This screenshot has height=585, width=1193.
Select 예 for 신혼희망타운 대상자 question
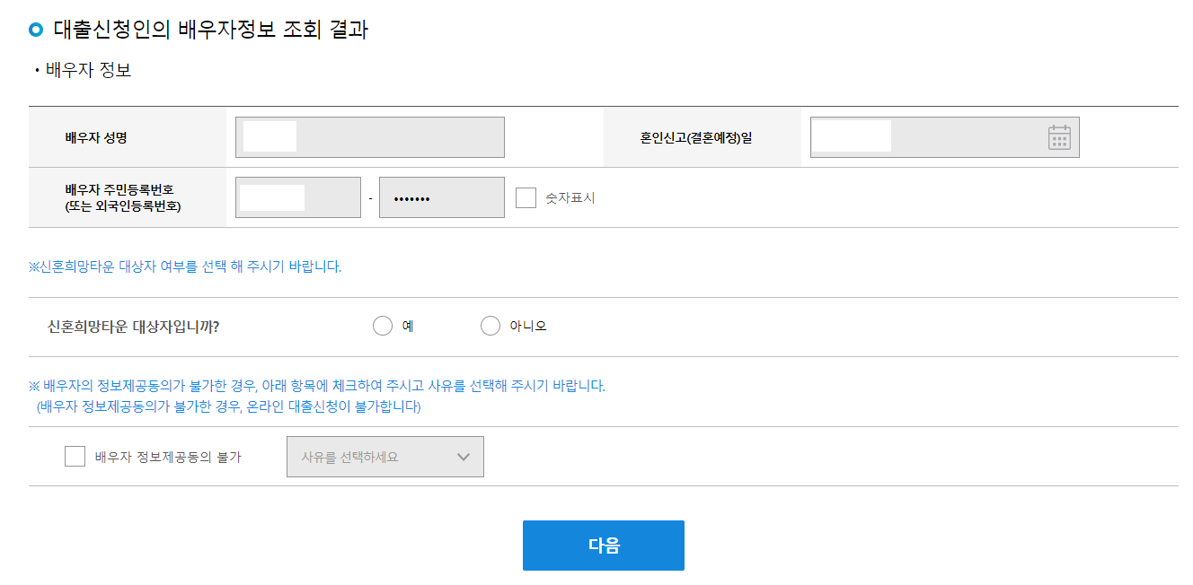click(382, 325)
